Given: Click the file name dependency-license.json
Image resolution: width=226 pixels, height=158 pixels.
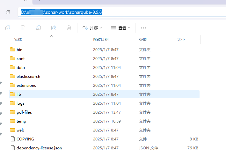Looking at the screenshot, I should coord(39,148).
